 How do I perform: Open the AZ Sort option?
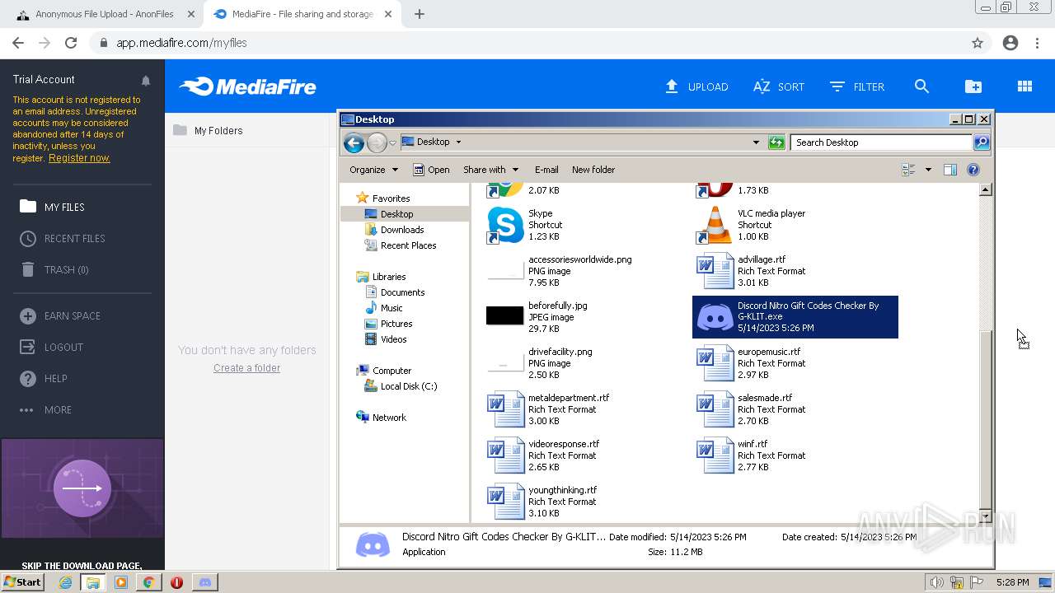tap(778, 86)
